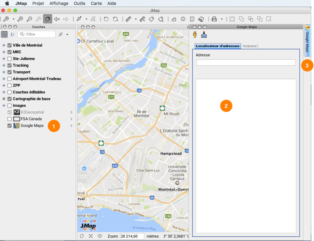This screenshot has height=241, width=314.
Task: Uncheck the MRC layer checkbox
Action: [10, 52]
